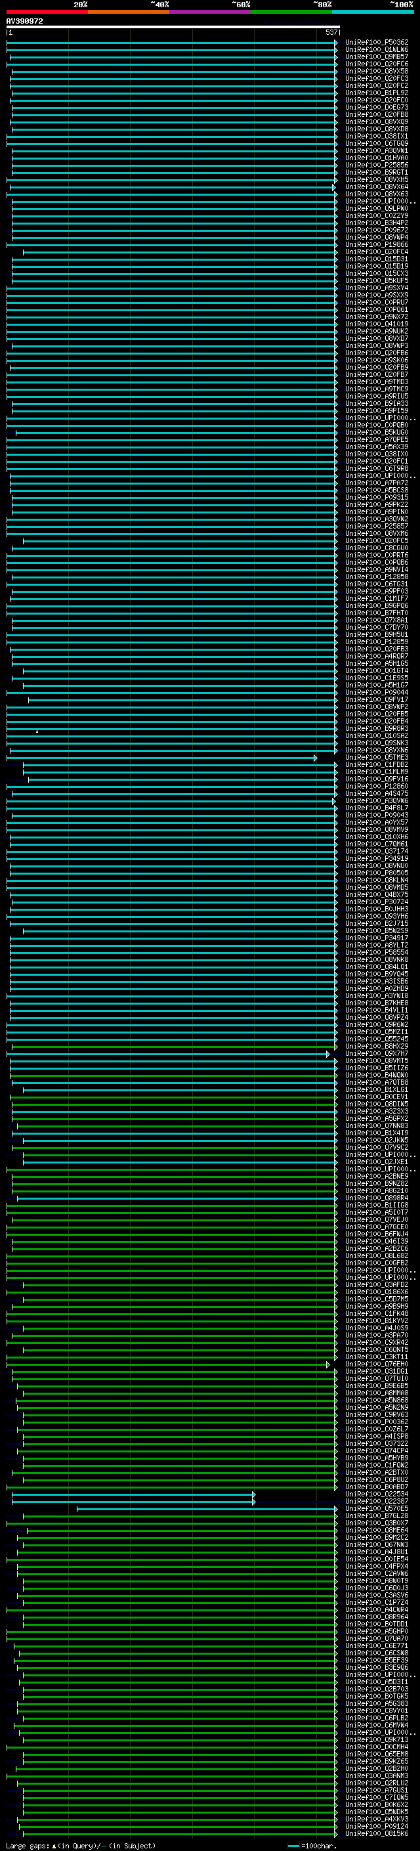Viewport: 420px width, 1851px height.
Task: Open the UniRef100_Q815K6 hit label
Action: (376, 1834)
